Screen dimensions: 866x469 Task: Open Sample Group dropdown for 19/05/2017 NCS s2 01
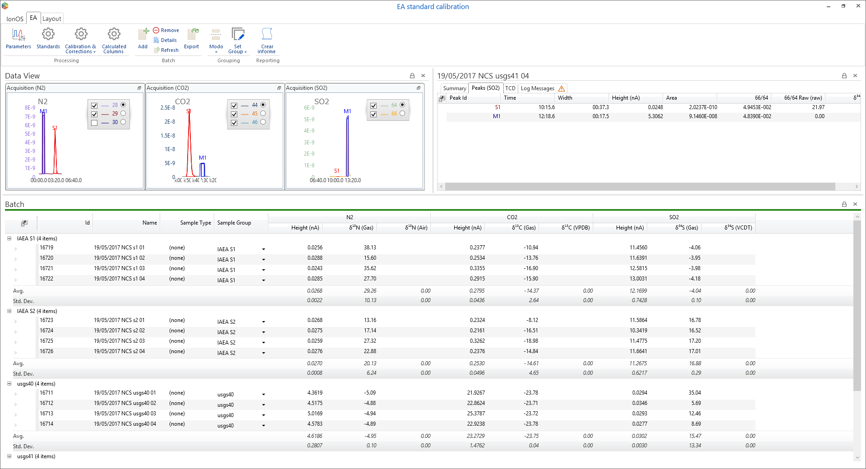click(x=263, y=322)
